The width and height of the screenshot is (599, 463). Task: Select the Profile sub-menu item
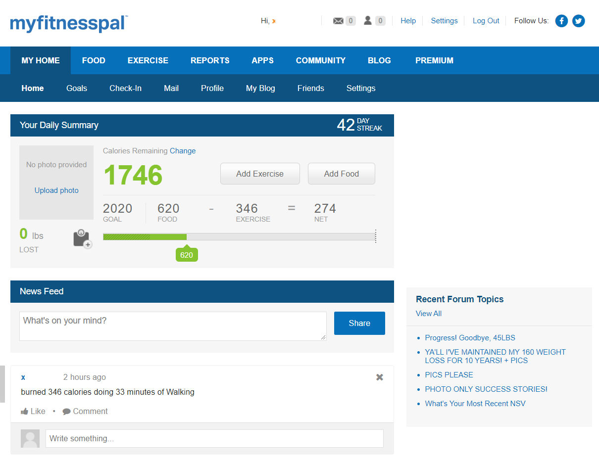212,88
